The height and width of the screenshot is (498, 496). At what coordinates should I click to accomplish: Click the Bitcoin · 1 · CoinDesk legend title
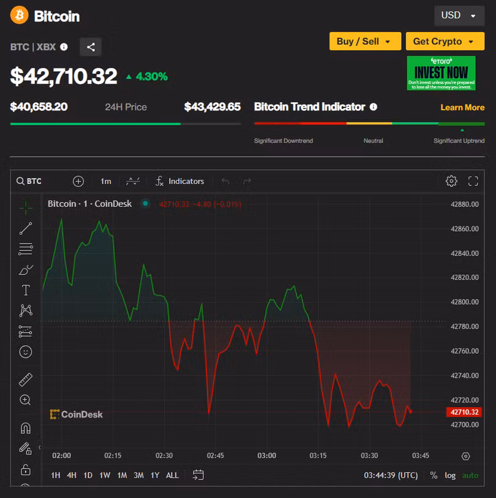[x=90, y=204]
